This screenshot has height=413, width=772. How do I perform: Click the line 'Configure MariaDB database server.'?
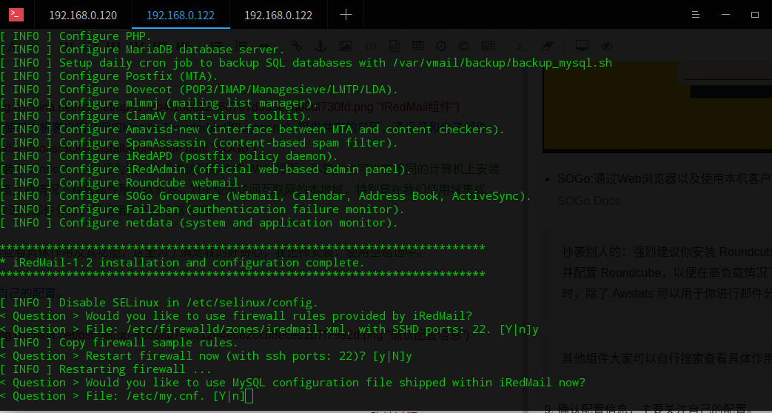click(x=142, y=50)
